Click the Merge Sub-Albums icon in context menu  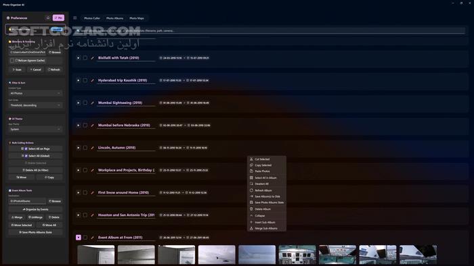[x=251, y=228]
